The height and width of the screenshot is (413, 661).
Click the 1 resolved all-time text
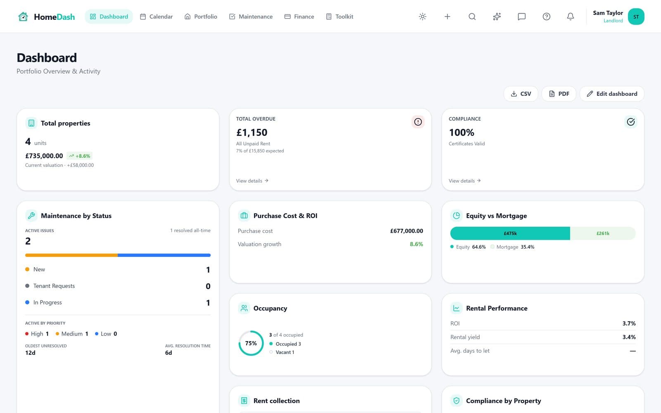(190, 230)
